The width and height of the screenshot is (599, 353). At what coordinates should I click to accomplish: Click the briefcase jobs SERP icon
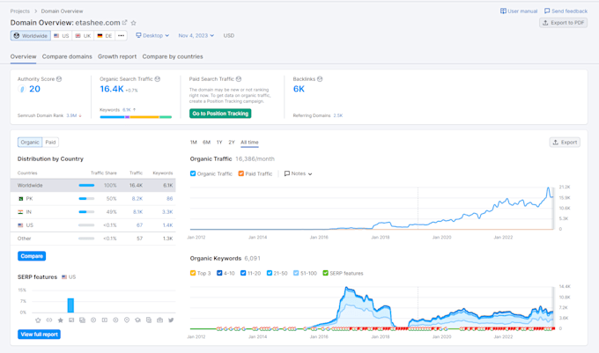[159, 320]
